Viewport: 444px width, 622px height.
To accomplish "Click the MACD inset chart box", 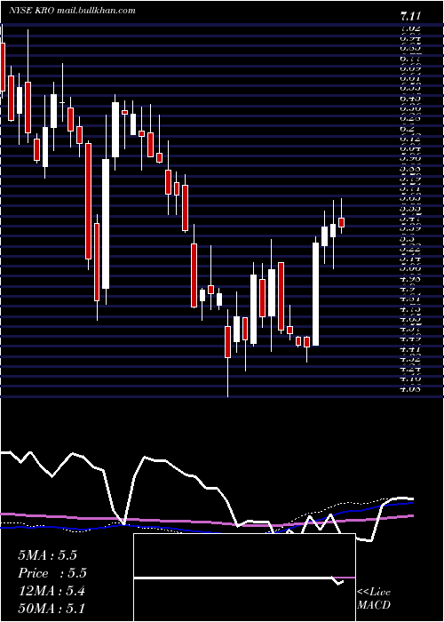I will tap(244, 578).
